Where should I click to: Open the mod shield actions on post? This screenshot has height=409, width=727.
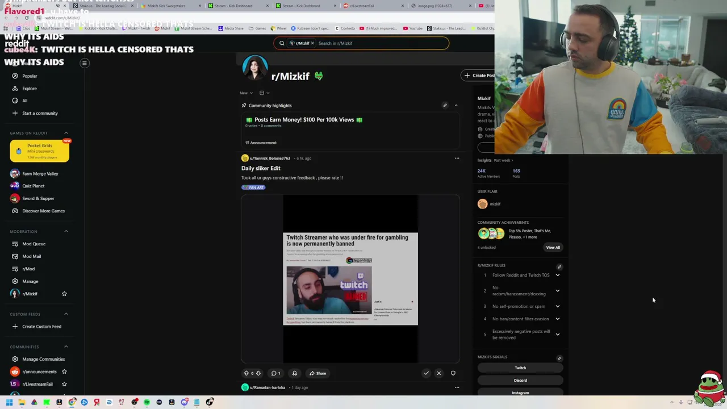point(453,373)
